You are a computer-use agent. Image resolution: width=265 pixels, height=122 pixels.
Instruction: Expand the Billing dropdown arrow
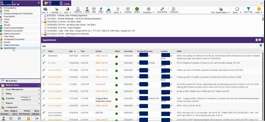click(121, 13)
